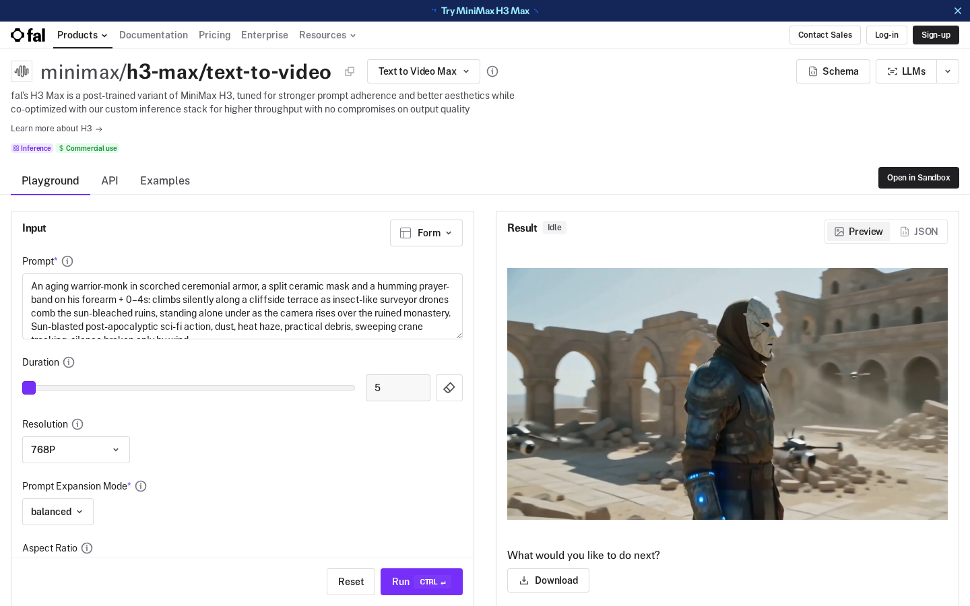
Task: Click the Reset button
Action: [x=351, y=582]
